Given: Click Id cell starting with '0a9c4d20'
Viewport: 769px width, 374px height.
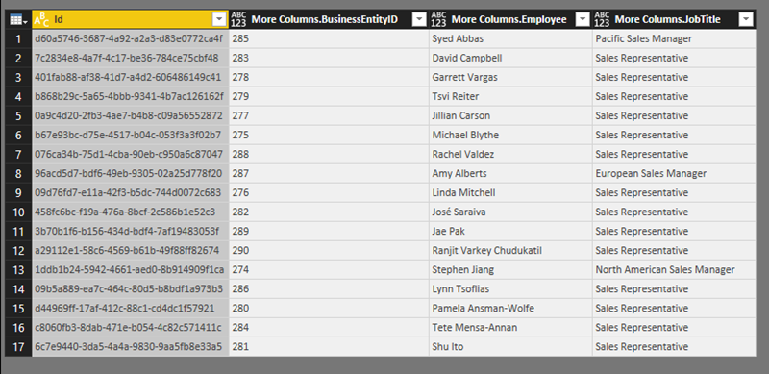Looking at the screenshot, I should coord(130,115).
